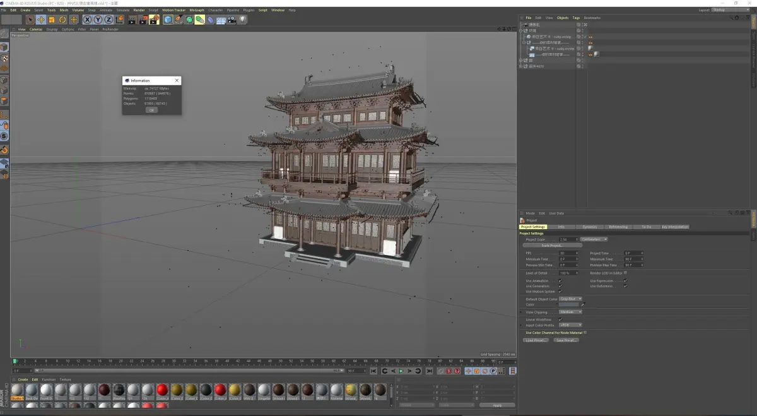Add a Cube primitive object
757x416 pixels.
168,20
